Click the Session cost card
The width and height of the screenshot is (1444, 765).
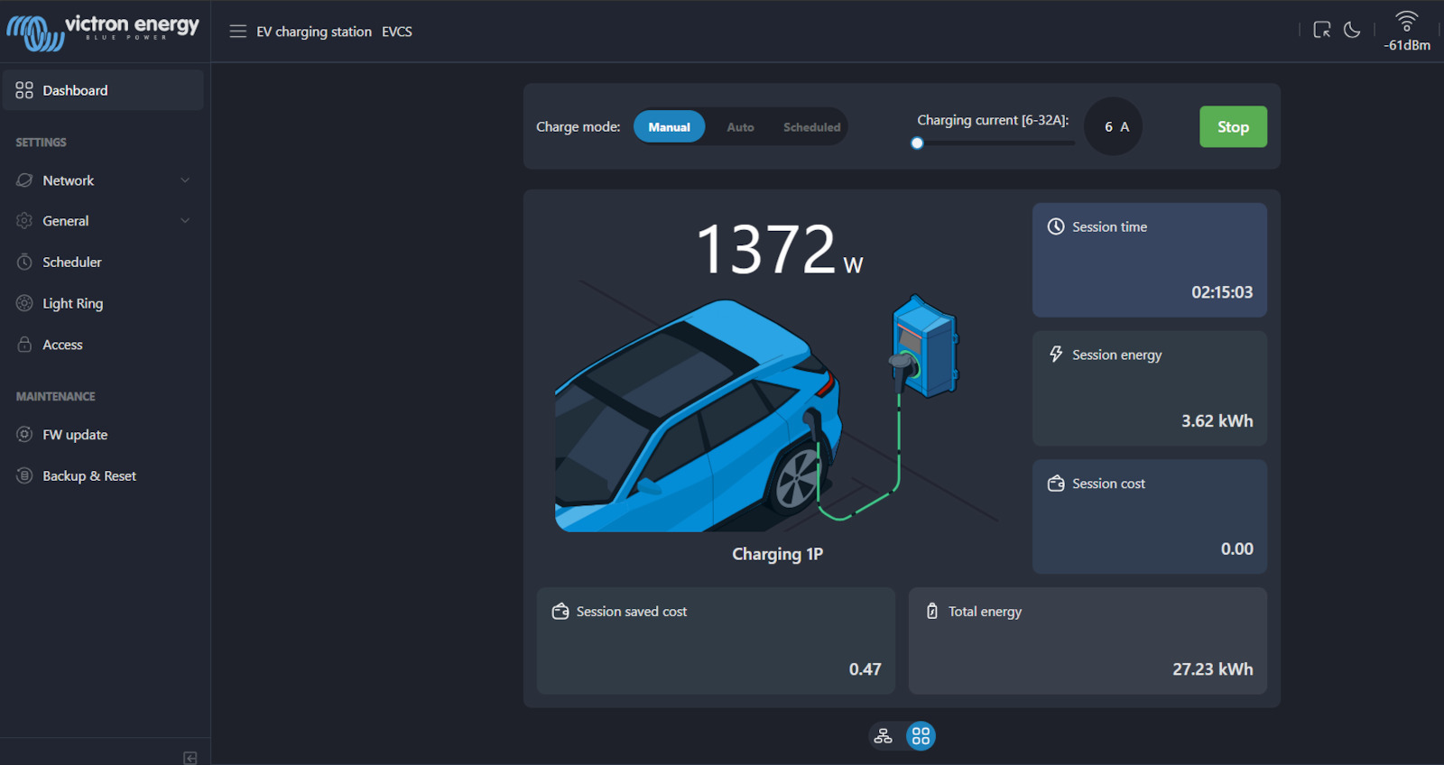point(1150,517)
